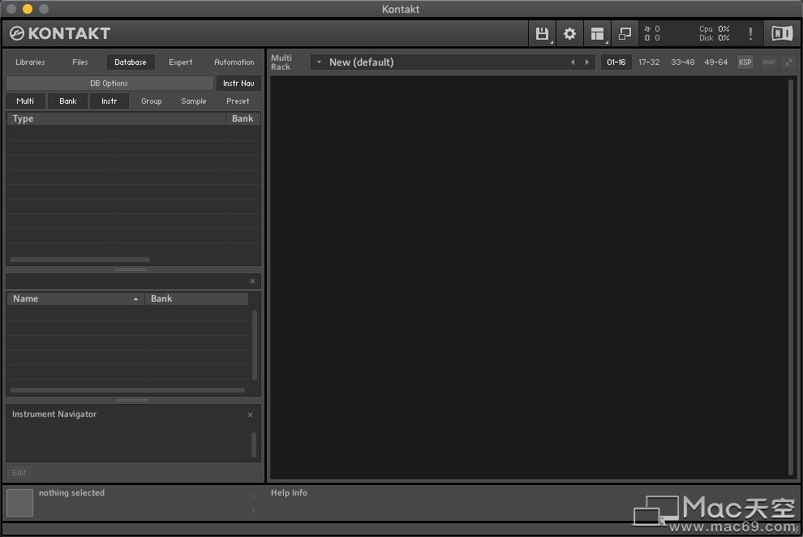Toggle sort order on the Name column
This screenshot has height=537, width=803.
point(75,299)
